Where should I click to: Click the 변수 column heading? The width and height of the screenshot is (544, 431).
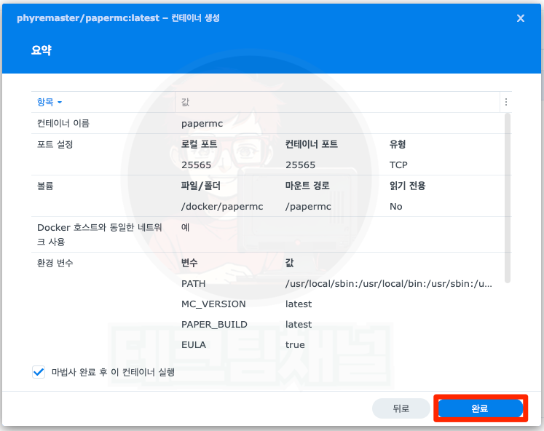189,263
